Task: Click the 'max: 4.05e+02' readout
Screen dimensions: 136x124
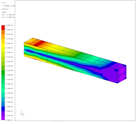Action: pos(8,15)
